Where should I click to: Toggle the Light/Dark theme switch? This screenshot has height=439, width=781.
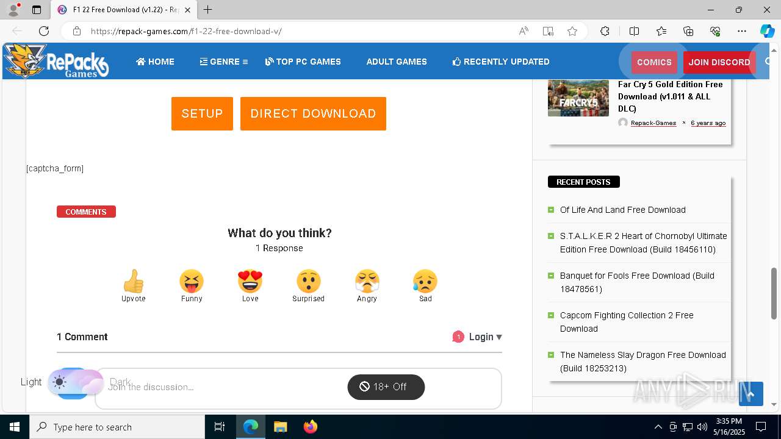75,383
